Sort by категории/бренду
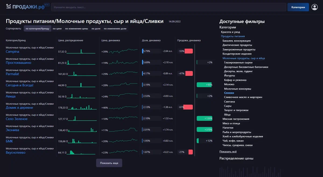323x177 pixels. tap(37, 28)
